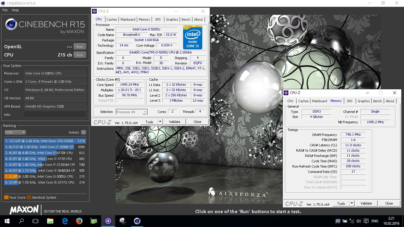This screenshot has height=227, width=404.
Task: Switch to the Cinebench taskbar icon
Action: click(137, 221)
